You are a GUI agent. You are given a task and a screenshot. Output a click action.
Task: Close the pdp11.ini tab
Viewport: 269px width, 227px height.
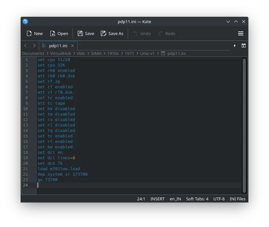pyautogui.click(x=73, y=46)
